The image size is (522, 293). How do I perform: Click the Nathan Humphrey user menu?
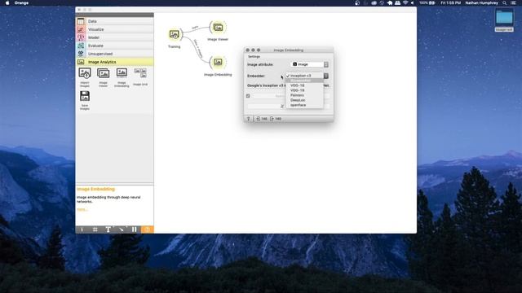click(482, 2)
